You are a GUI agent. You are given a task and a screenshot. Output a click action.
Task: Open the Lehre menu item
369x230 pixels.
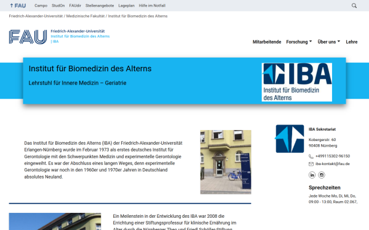click(352, 42)
